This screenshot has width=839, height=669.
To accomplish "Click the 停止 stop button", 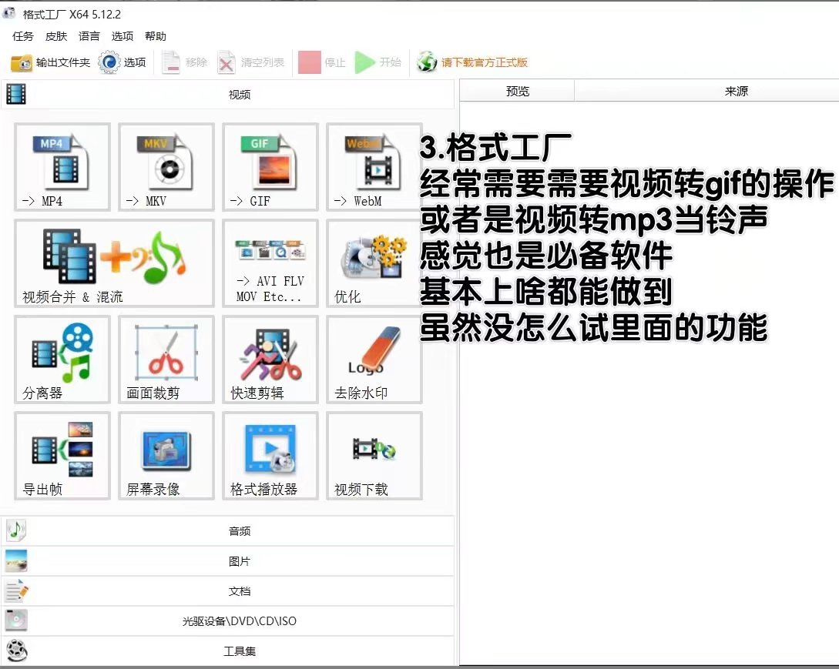I will pos(322,62).
